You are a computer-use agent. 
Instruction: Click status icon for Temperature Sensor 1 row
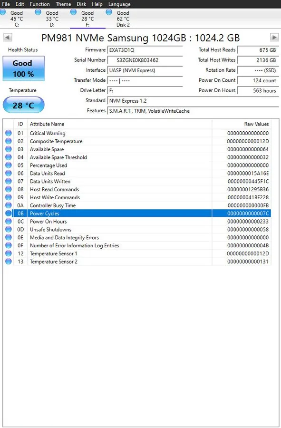tap(9, 253)
